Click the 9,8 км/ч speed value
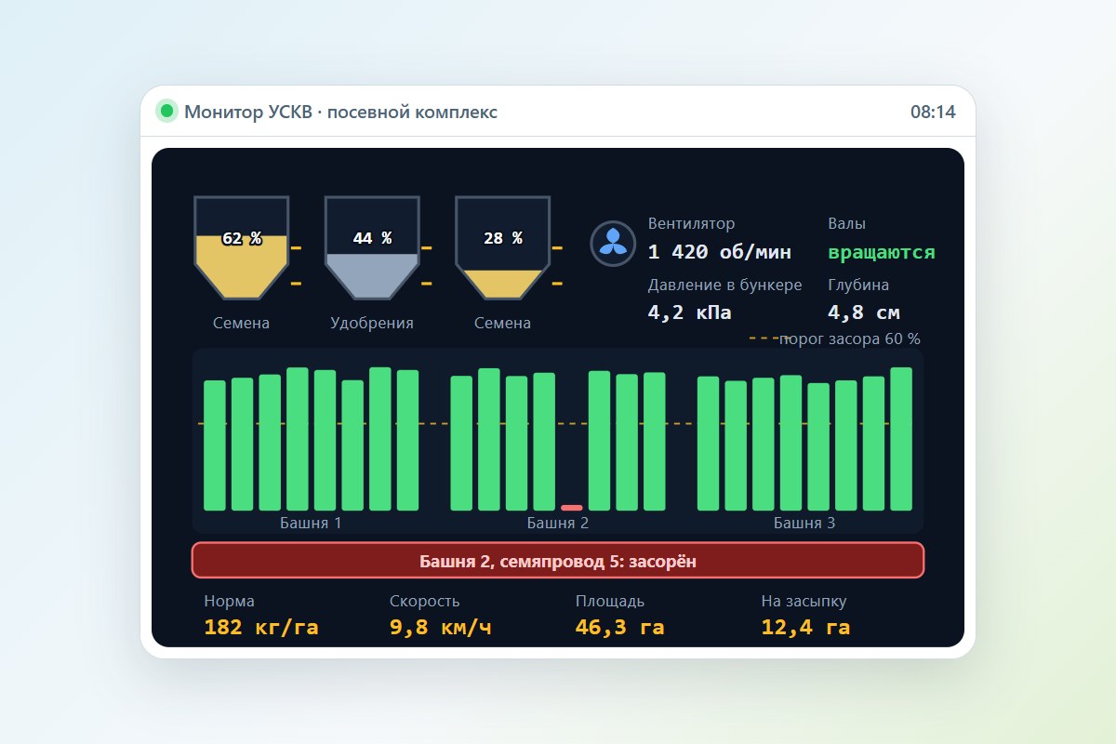The image size is (1116, 744). click(x=440, y=627)
